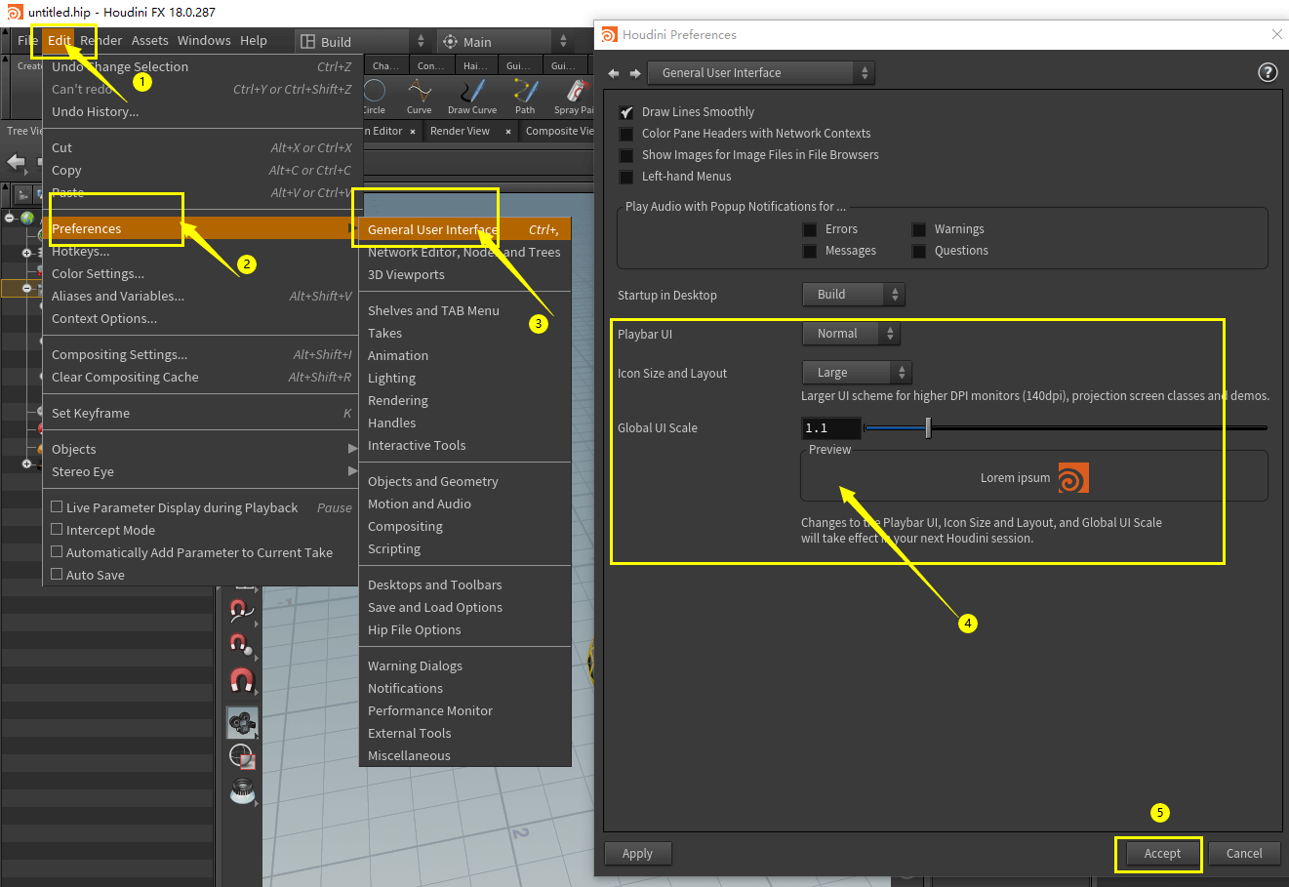Click the Global UI Scale slider handle
The image size is (1289, 887).
click(928, 427)
